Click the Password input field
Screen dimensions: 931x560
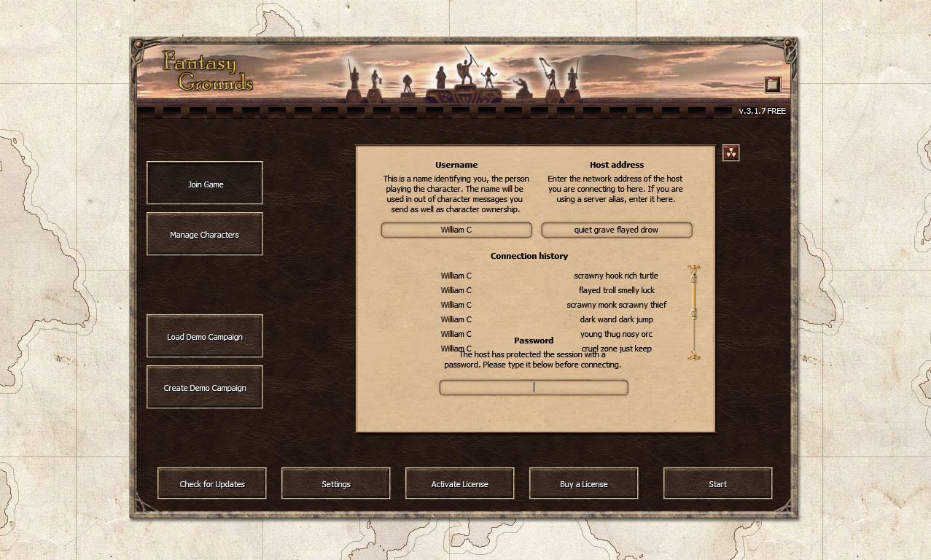click(534, 387)
